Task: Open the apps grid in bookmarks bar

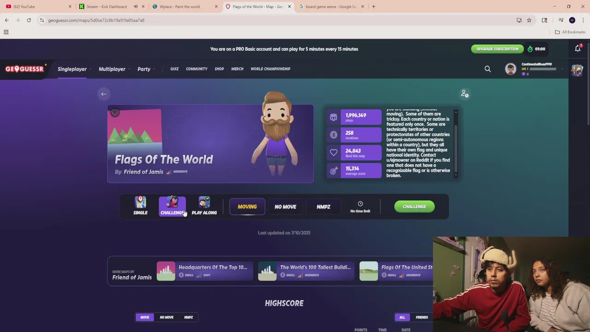Action: pyautogui.click(x=6, y=32)
